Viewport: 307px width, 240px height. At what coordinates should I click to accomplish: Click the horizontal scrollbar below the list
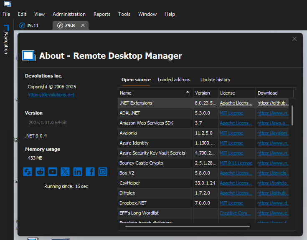(x=188, y=227)
